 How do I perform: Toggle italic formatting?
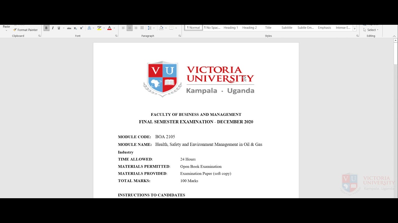53,28
